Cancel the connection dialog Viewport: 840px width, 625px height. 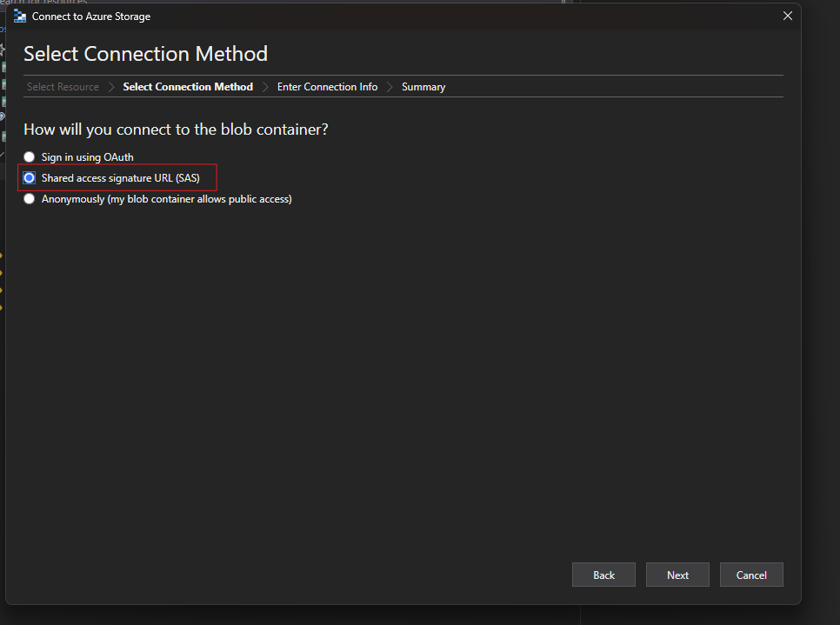point(751,575)
